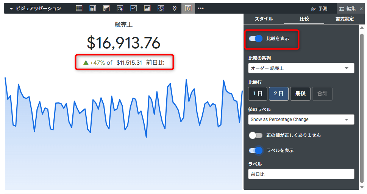367x194 pixels.
Task: Select the bar chart visualization icon
Action: tap(106, 8)
